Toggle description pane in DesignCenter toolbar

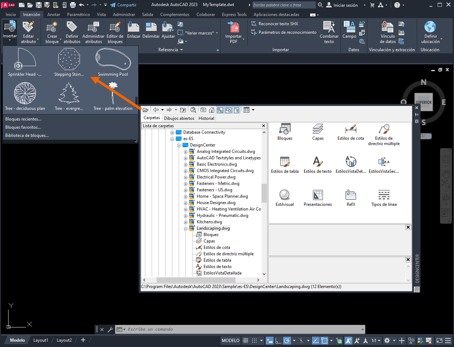click(237, 110)
